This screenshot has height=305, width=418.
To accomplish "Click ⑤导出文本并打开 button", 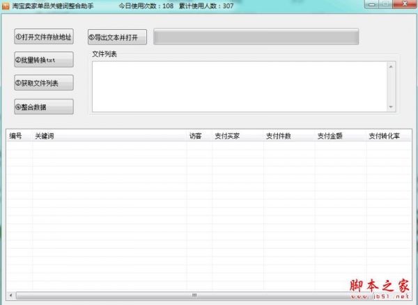I will [117, 37].
